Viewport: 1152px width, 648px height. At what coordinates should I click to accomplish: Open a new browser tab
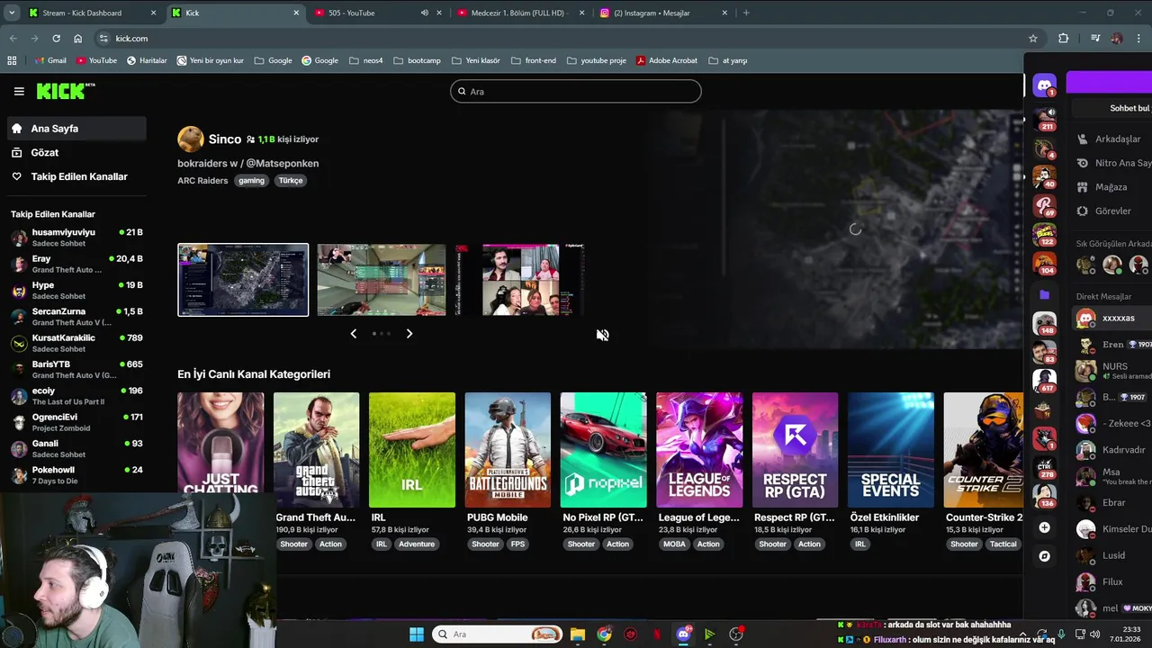746,13
